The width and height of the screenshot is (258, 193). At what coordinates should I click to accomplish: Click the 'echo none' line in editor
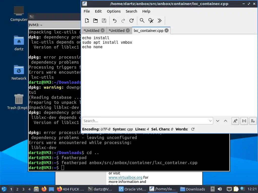pos(92,47)
